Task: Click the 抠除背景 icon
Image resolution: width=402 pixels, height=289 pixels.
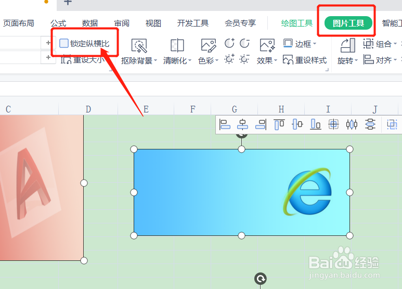Action: pyautogui.click(x=139, y=46)
